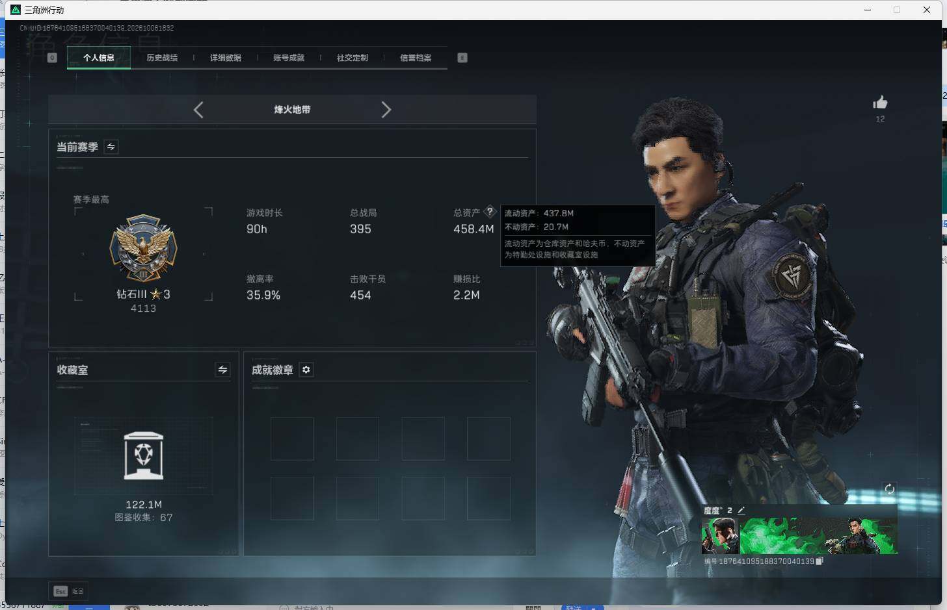Select the 信誉档案 tab

pos(416,58)
